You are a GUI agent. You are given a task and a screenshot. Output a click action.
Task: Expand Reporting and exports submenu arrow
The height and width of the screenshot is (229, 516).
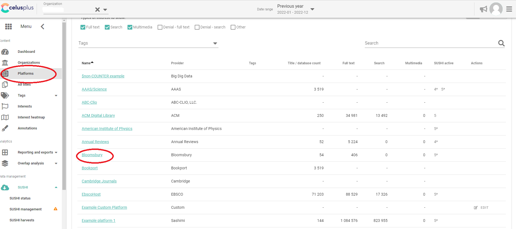click(x=56, y=152)
